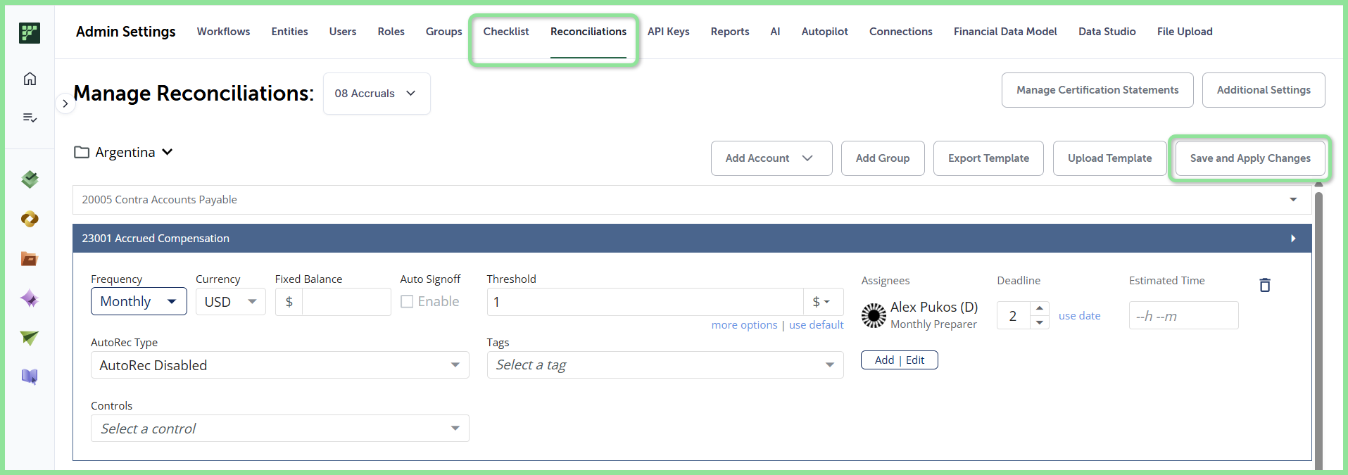Screen dimensions: 1348x475
Task: Expand the Argentina entity dropdown
Action: pyautogui.click(x=168, y=152)
